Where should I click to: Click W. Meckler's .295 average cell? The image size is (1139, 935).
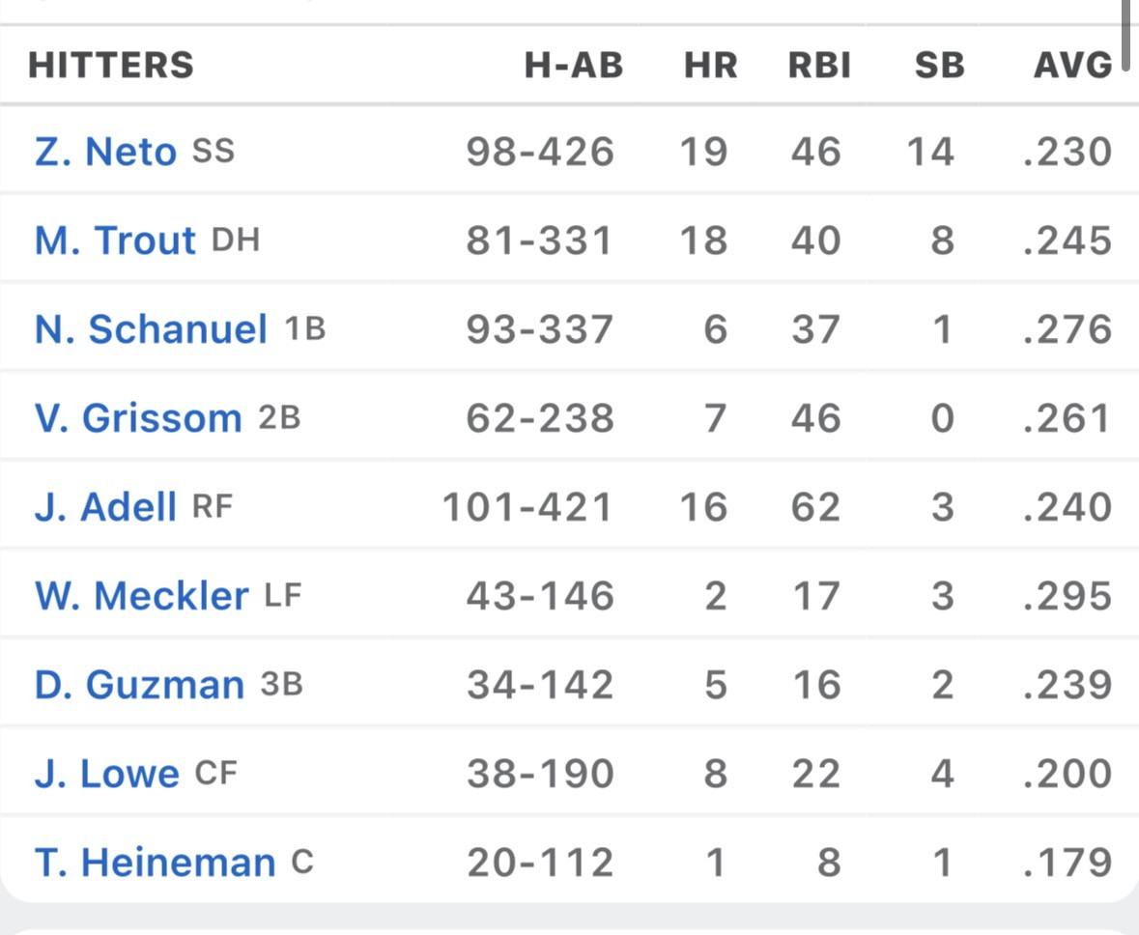point(1068,596)
